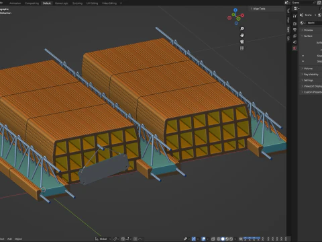This screenshot has height=242, width=322.
Task: Toggle viewport overlays button
Action: tap(203, 239)
